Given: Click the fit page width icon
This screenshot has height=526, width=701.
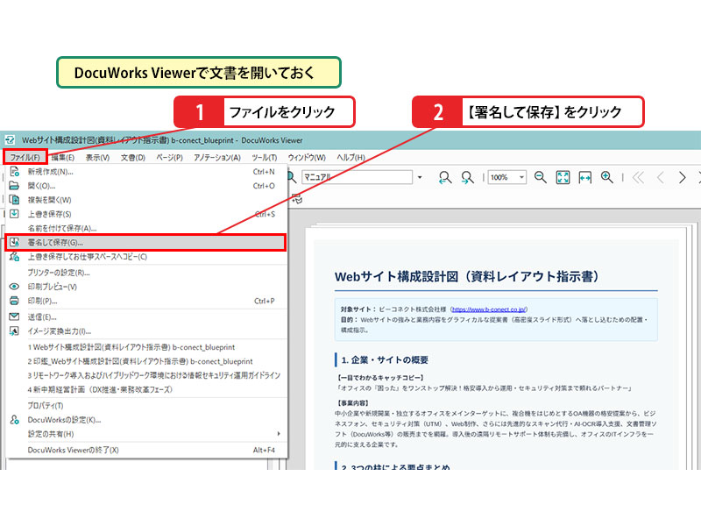Looking at the screenshot, I should 584,178.
